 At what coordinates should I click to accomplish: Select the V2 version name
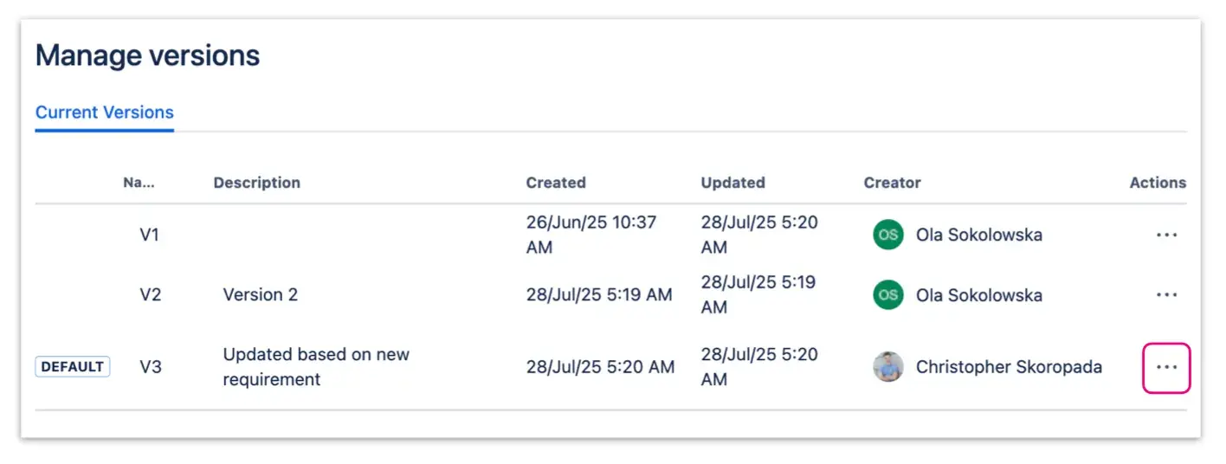pos(151,295)
